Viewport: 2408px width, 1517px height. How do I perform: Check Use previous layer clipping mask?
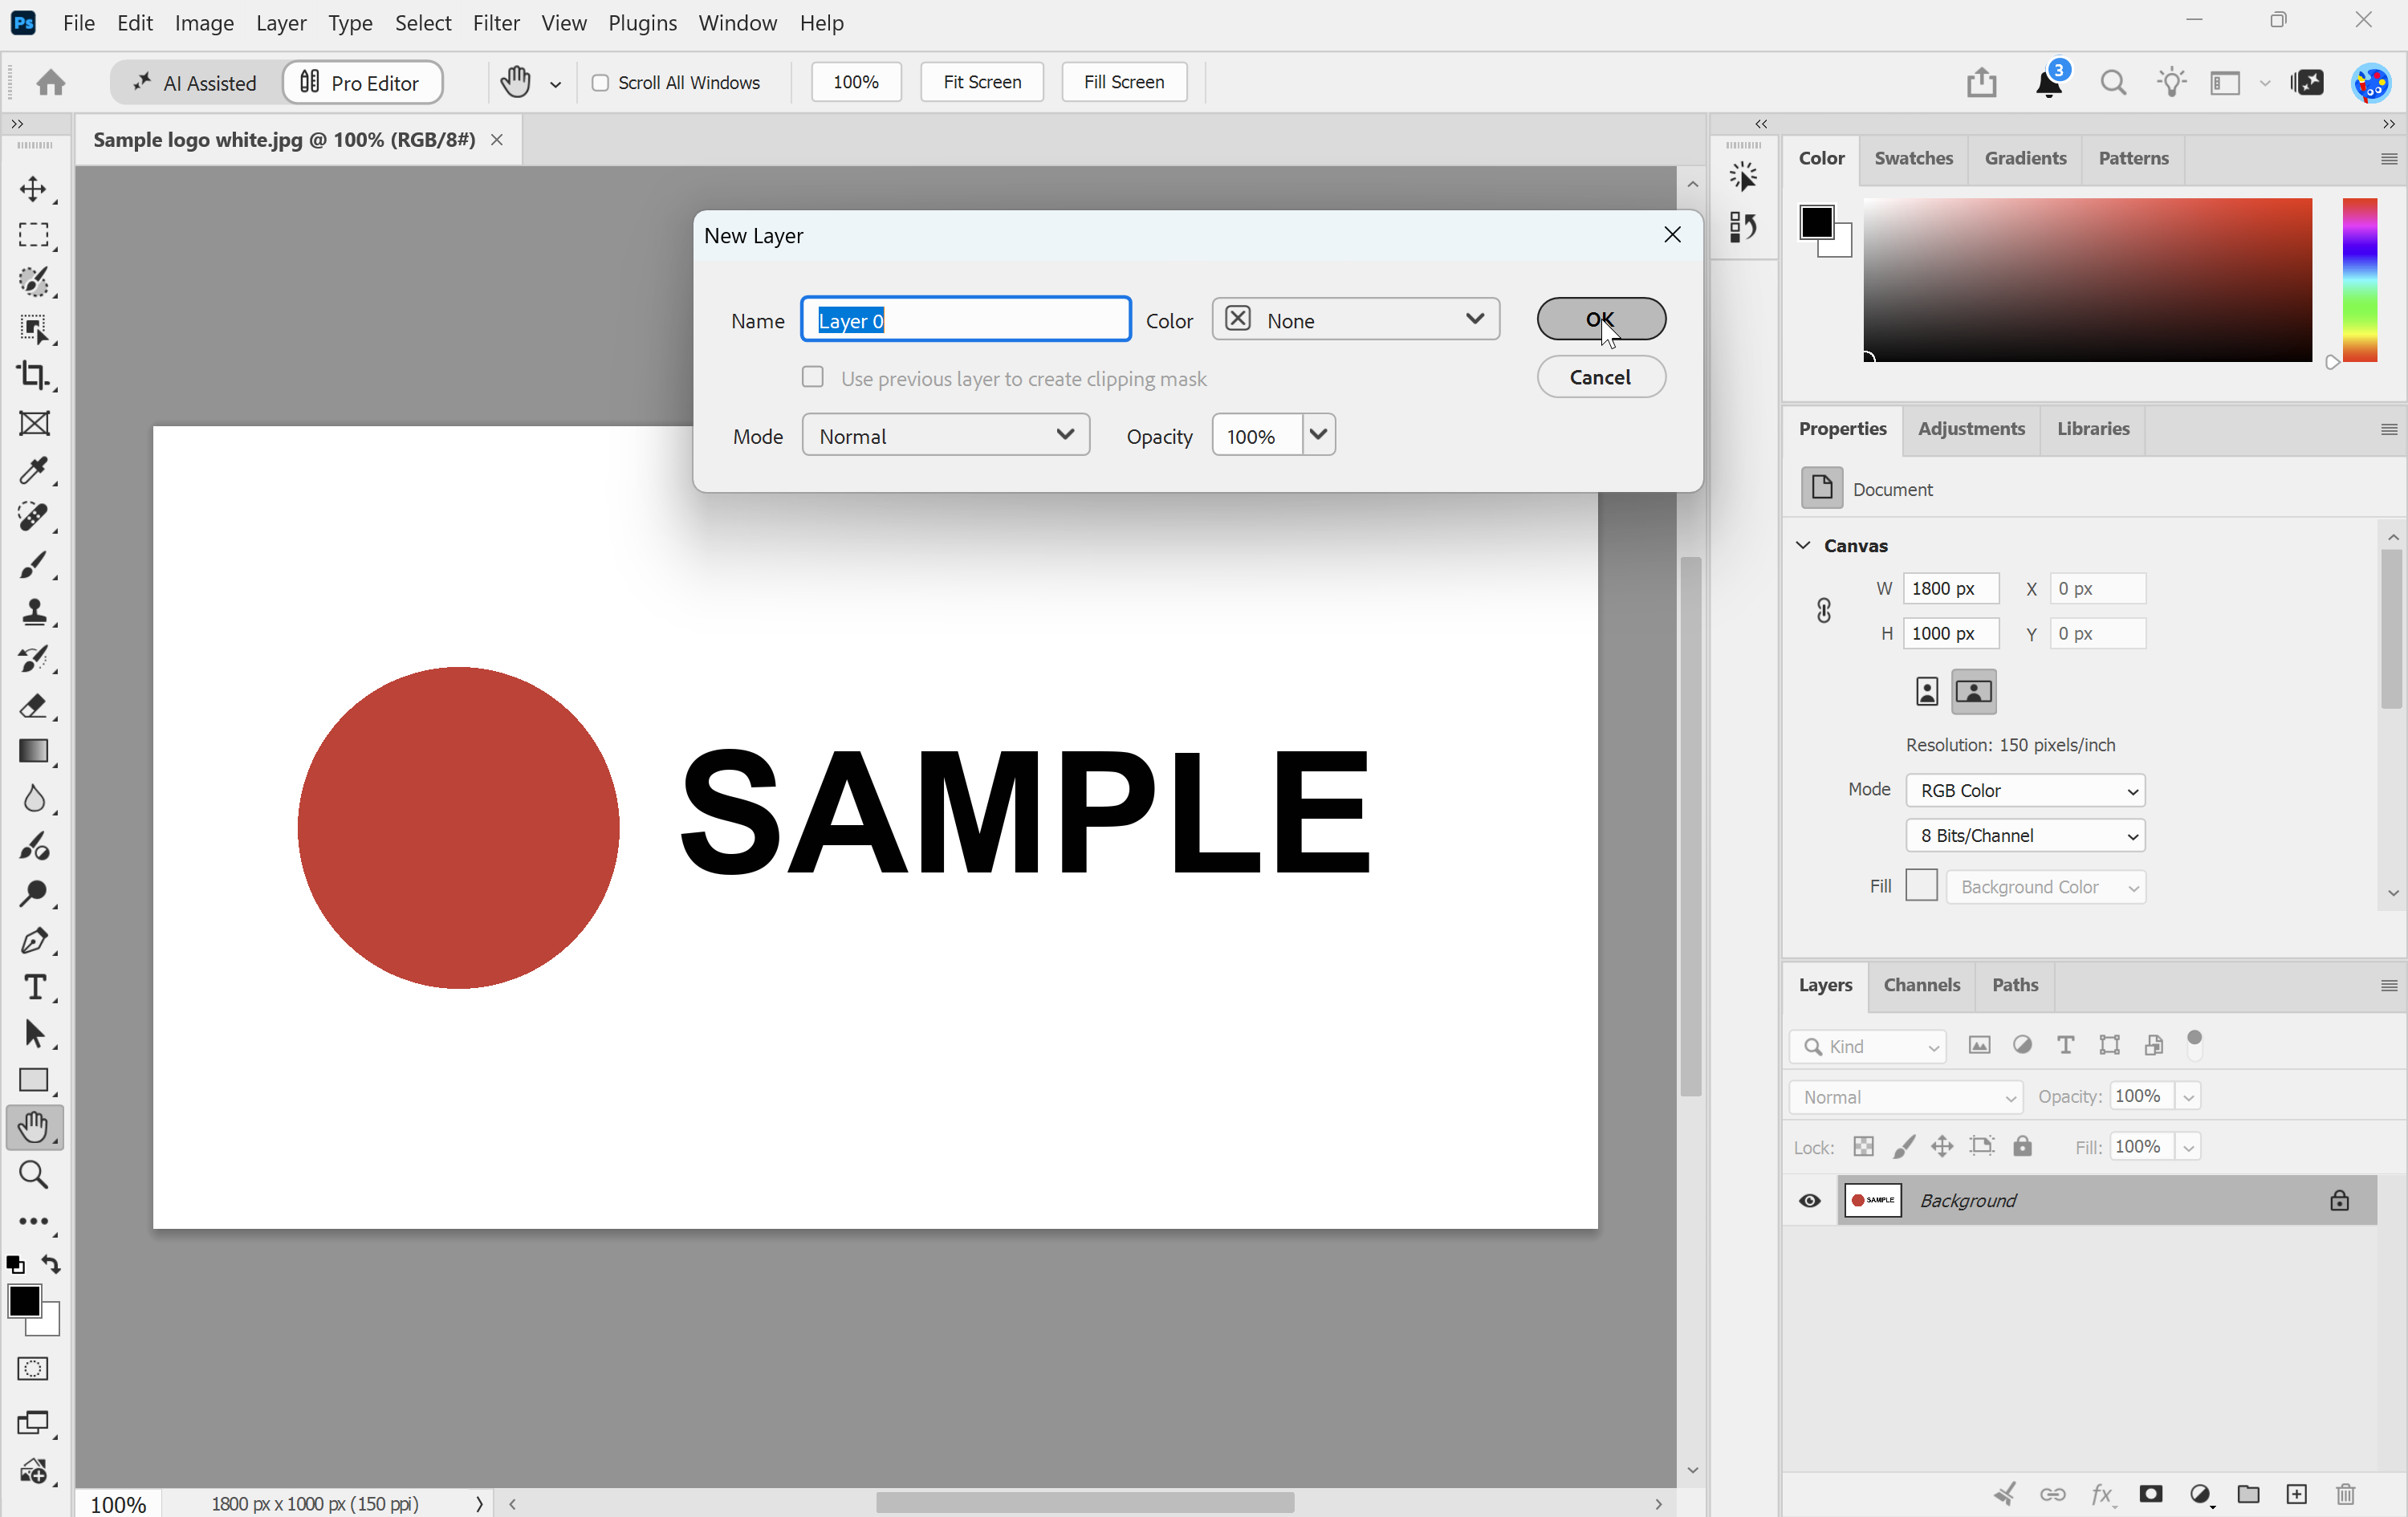tap(812, 377)
